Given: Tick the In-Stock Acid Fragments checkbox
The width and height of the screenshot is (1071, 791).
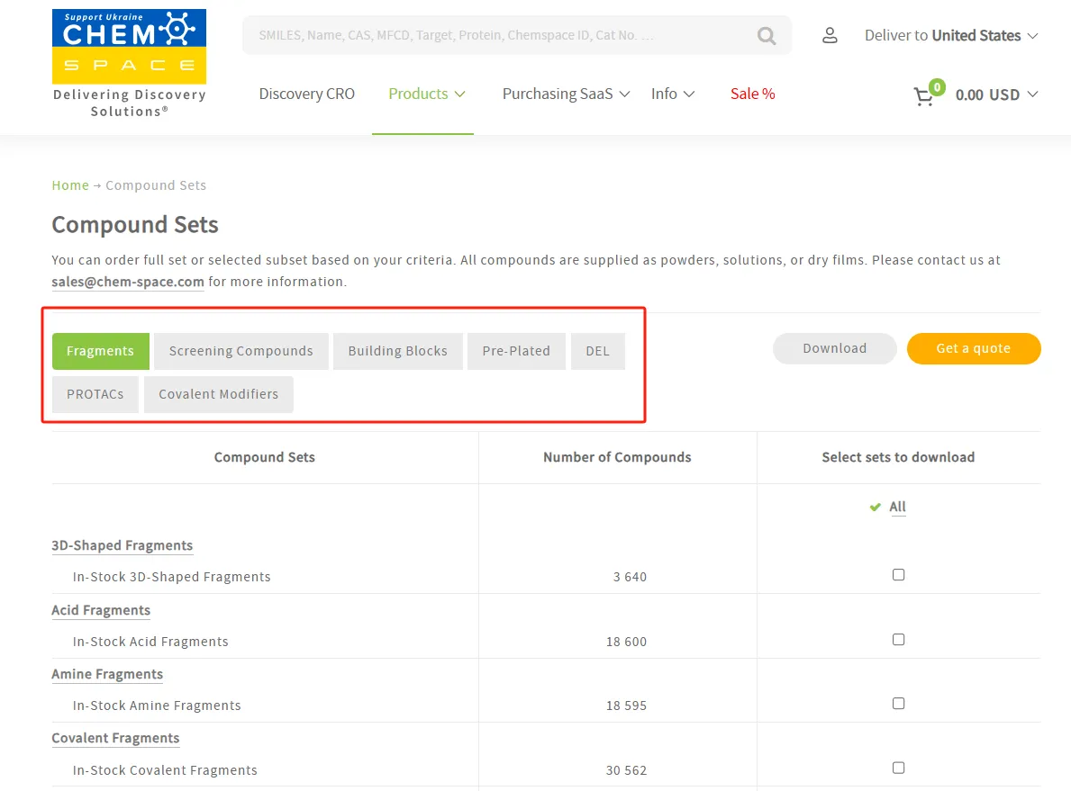Looking at the screenshot, I should tap(898, 640).
